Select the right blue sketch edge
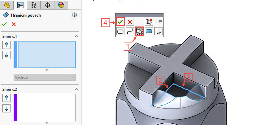255x125 pixels. (190, 91)
